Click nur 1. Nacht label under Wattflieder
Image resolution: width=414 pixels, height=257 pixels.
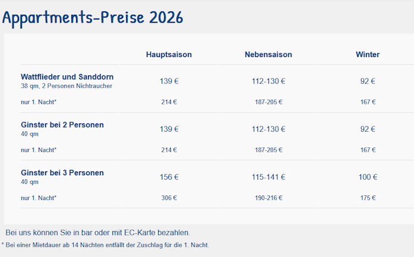(x=39, y=101)
